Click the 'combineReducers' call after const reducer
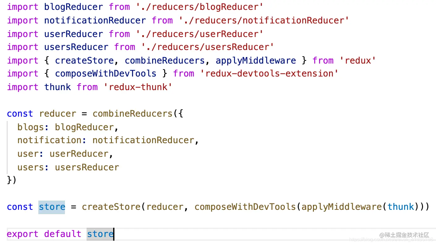Viewport: 436px width, 245px height. [133, 114]
